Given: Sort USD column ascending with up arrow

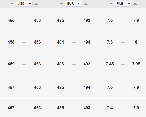Looking at the screenshot, I should 36,4.
